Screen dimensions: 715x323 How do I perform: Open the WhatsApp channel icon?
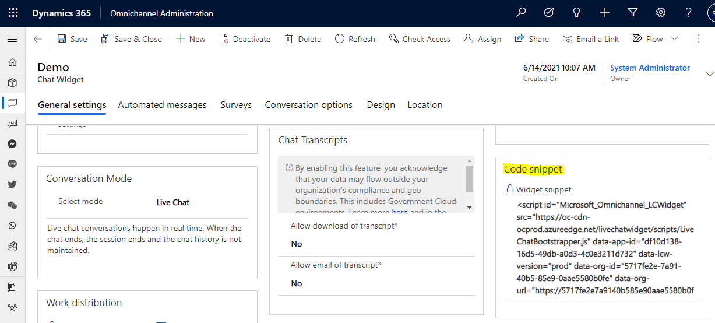point(12,226)
